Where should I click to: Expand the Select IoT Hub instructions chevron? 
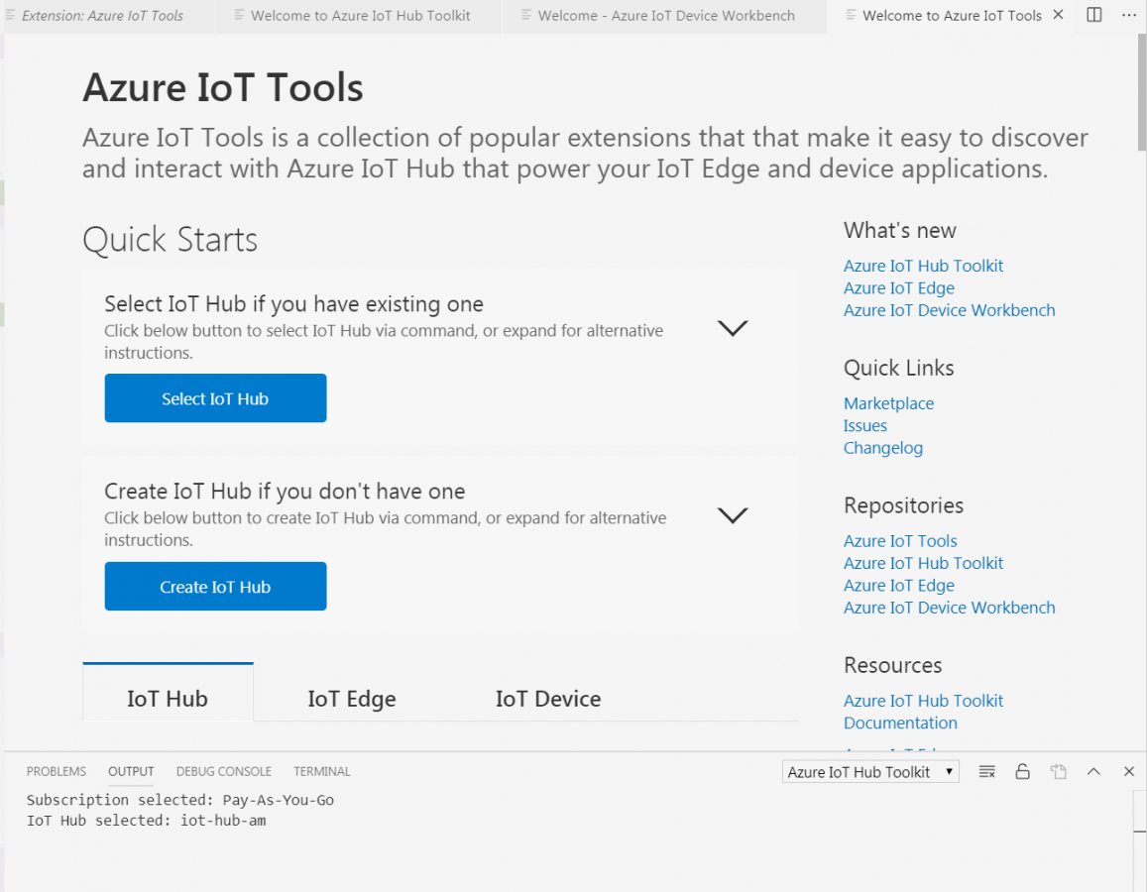coord(732,328)
